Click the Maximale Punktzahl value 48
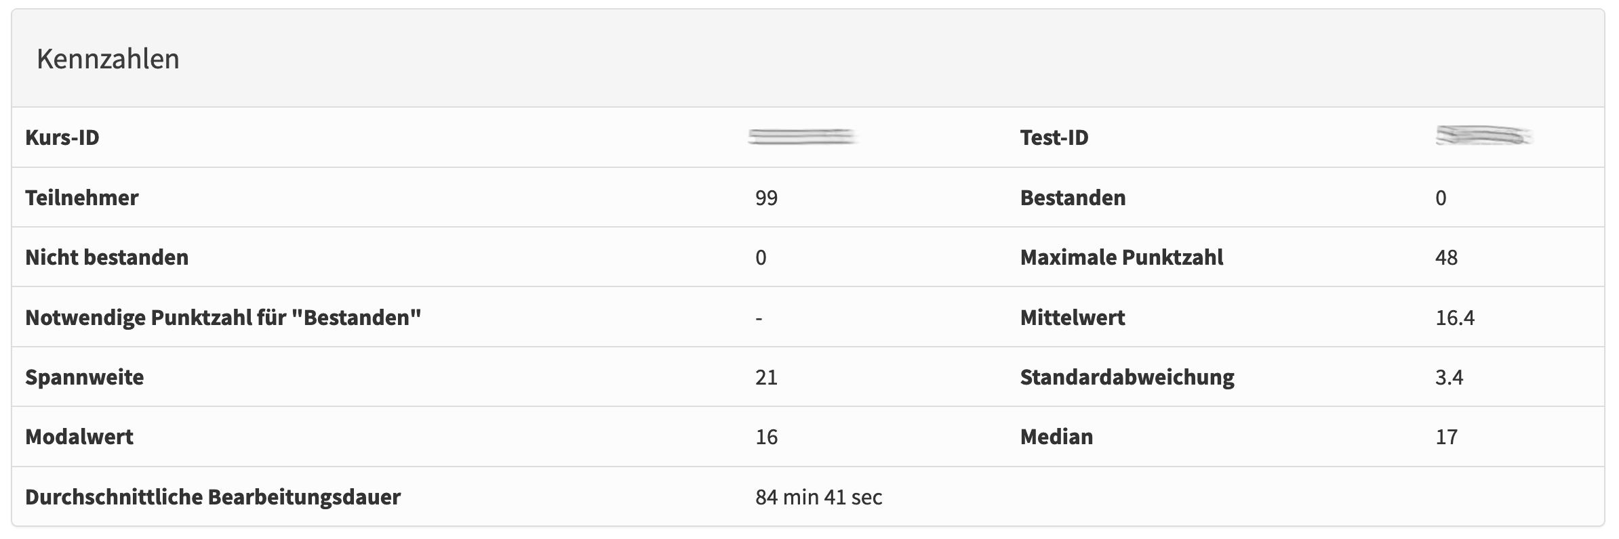The width and height of the screenshot is (1619, 539). pyautogui.click(x=1446, y=257)
